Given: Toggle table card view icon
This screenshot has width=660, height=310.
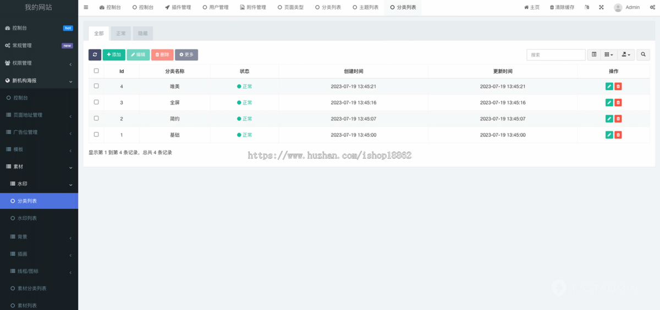Looking at the screenshot, I should coord(594,54).
